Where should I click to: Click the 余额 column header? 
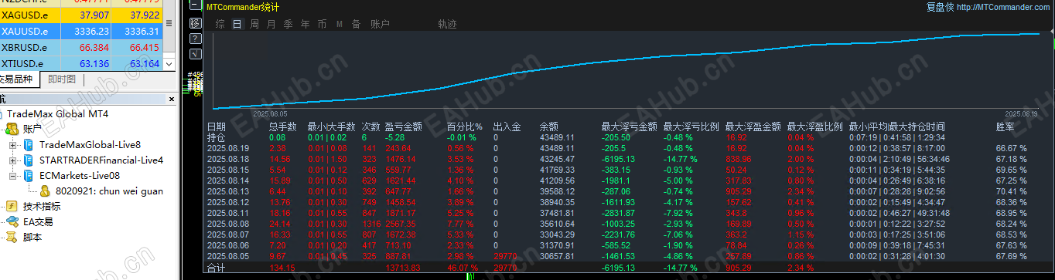[549, 127]
